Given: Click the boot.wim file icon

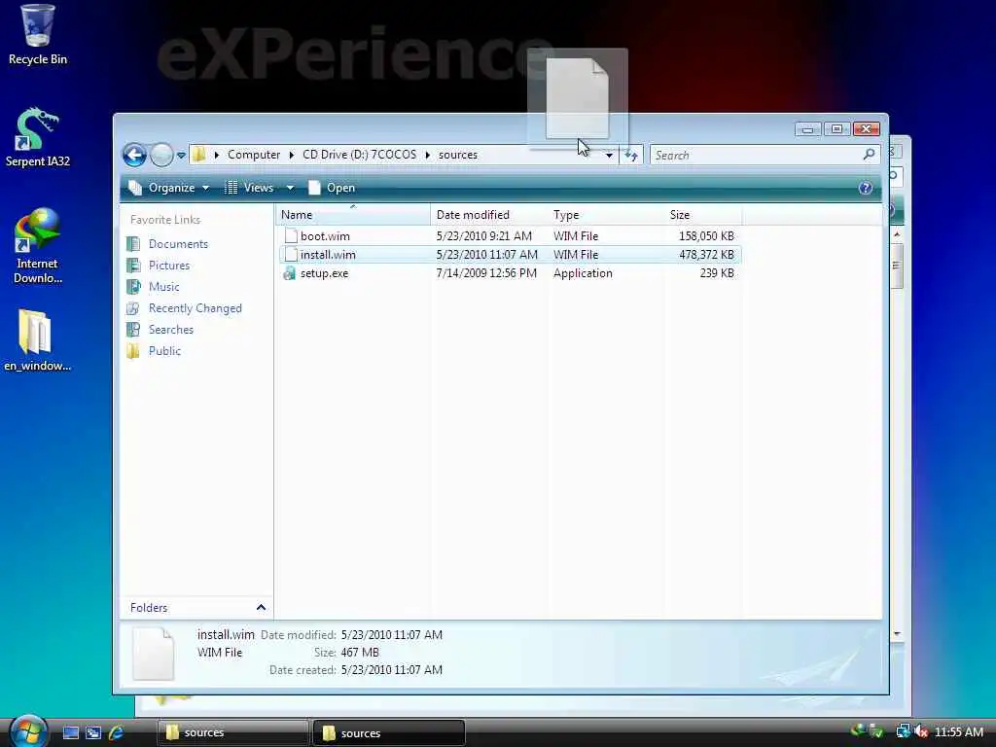Looking at the screenshot, I should tap(290, 236).
